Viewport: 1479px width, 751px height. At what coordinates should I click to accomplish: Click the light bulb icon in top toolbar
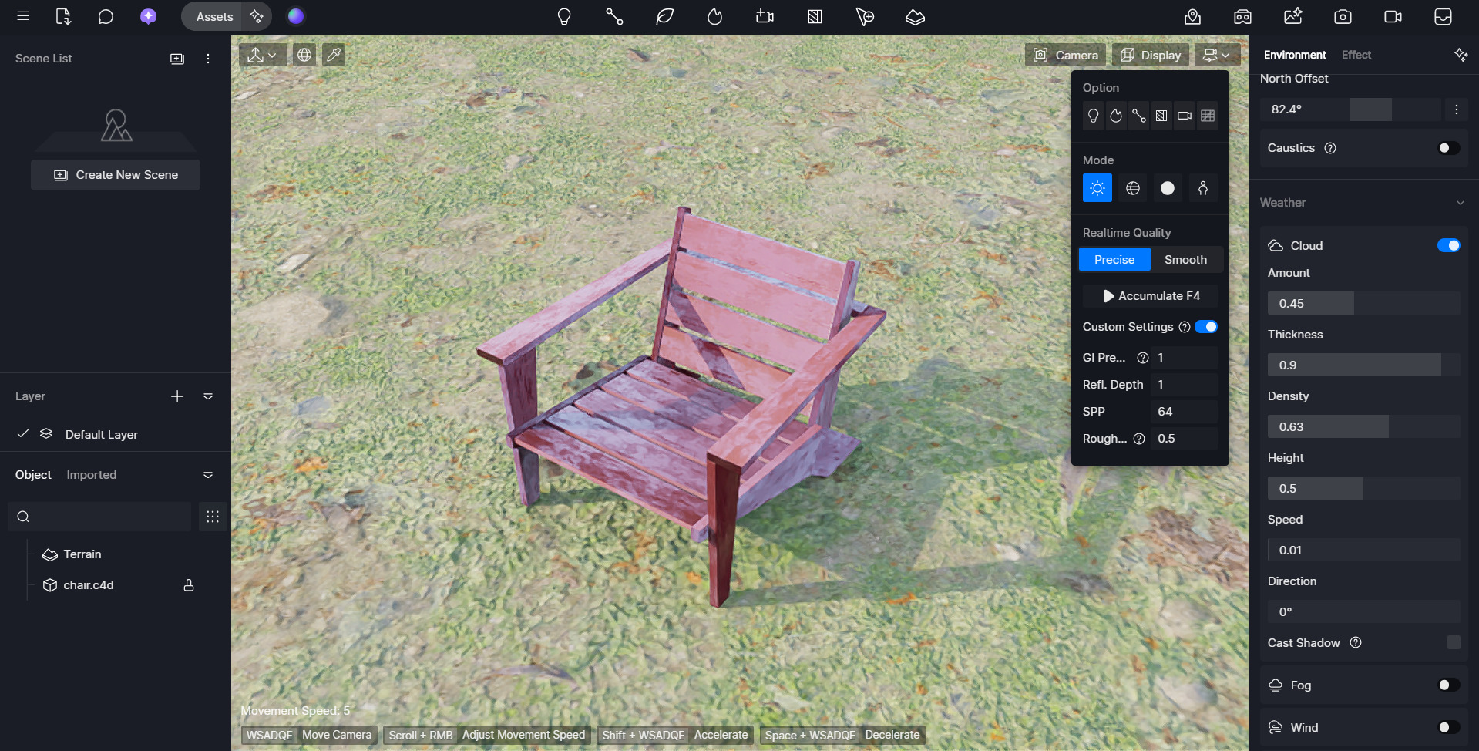tap(564, 16)
